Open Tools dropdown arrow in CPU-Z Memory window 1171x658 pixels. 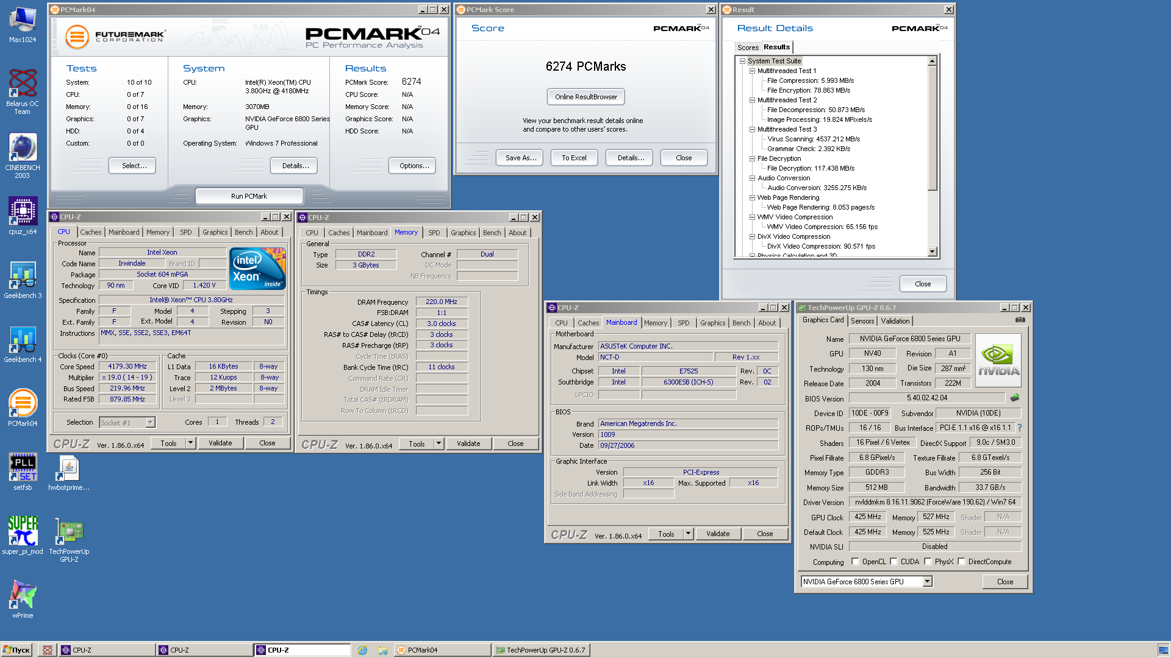[439, 444]
